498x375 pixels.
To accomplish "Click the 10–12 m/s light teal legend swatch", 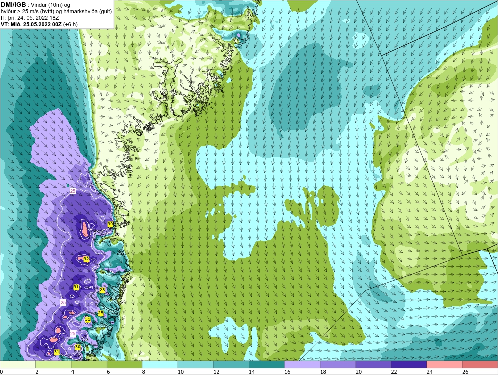I will [196, 364].
